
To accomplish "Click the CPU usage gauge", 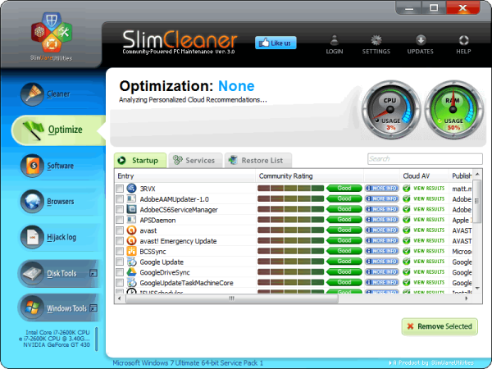I will [x=390, y=110].
